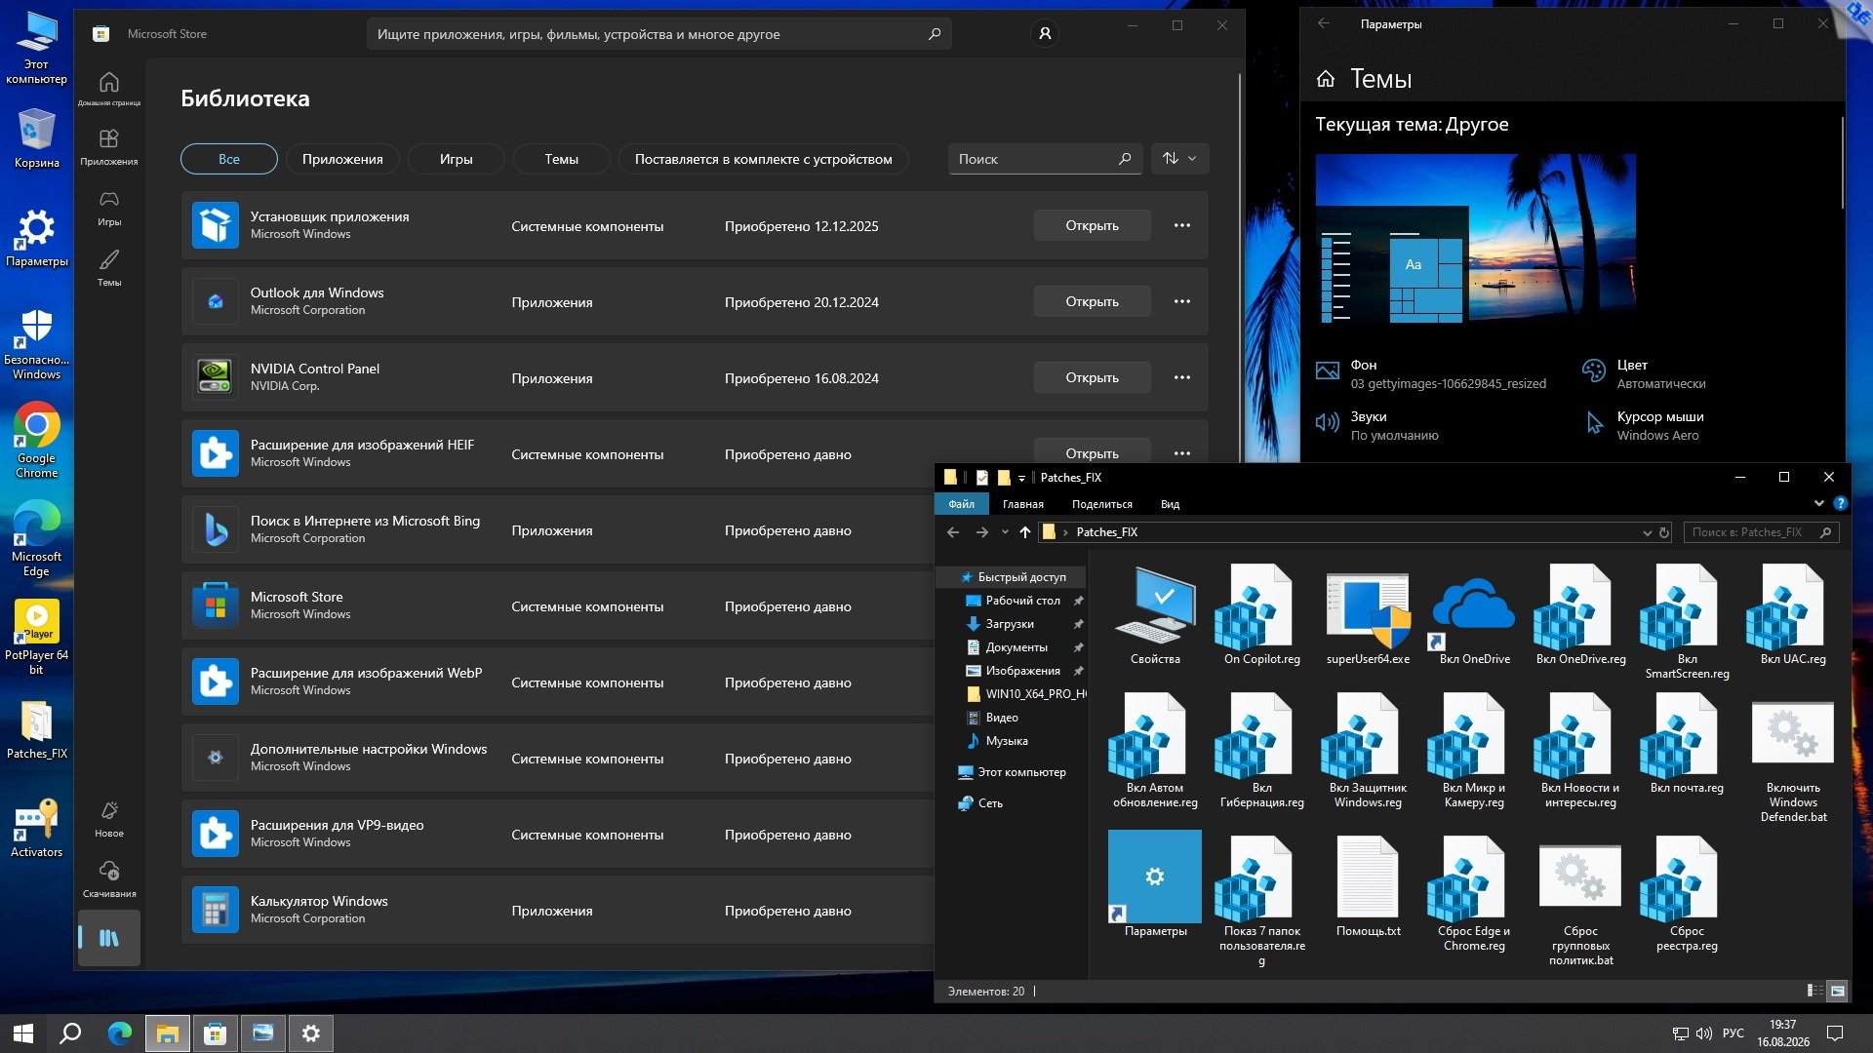Select Сеть in Explorer navigation pane
This screenshot has width=1873, height=1053.
[x=980, y=803]
